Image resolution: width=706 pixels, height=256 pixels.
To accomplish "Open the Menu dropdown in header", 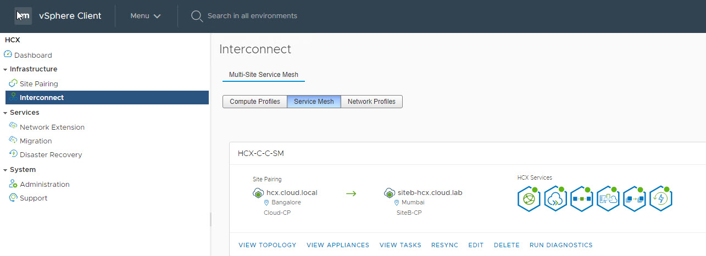I will coord(146,16).
